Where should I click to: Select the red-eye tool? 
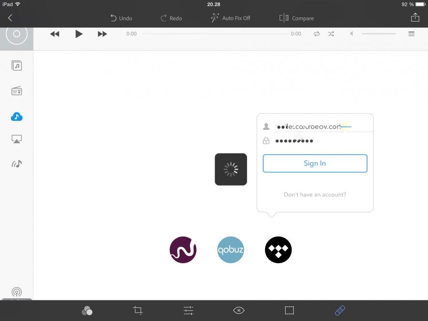click(x=239, y=310)
